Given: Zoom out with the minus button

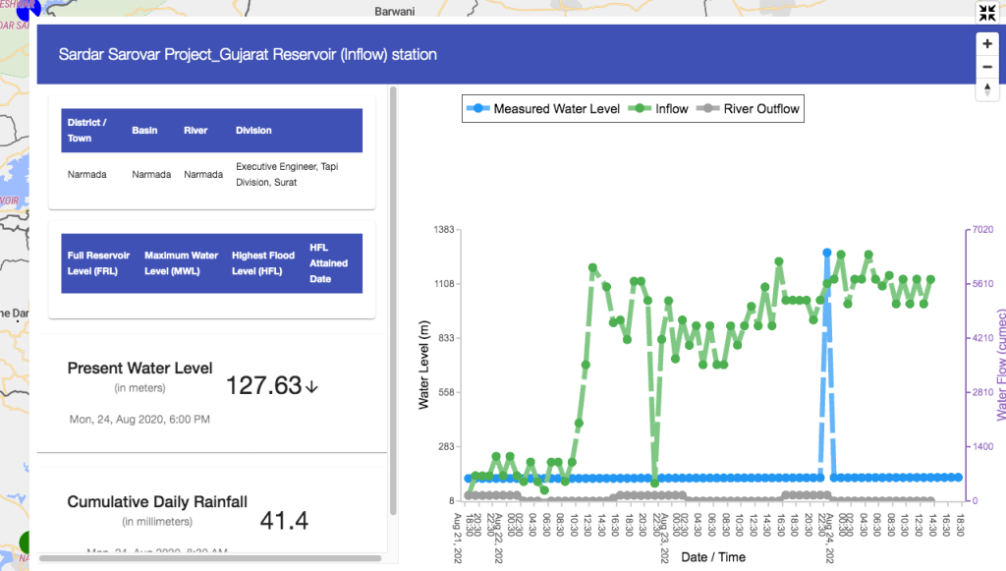Looking at the screenshot, I should (x=987, y=67).
